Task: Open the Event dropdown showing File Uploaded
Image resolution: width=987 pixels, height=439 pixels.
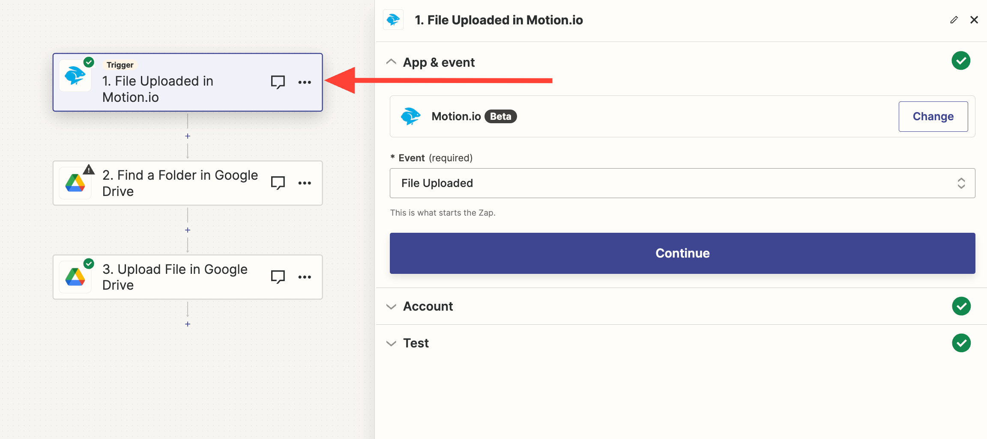Action: click(x=682, y=183)
